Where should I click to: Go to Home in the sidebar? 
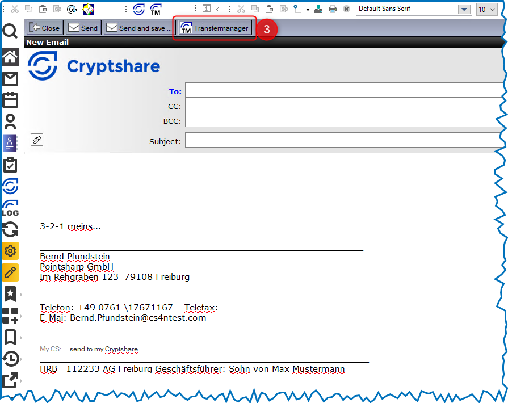click(10, 56)
